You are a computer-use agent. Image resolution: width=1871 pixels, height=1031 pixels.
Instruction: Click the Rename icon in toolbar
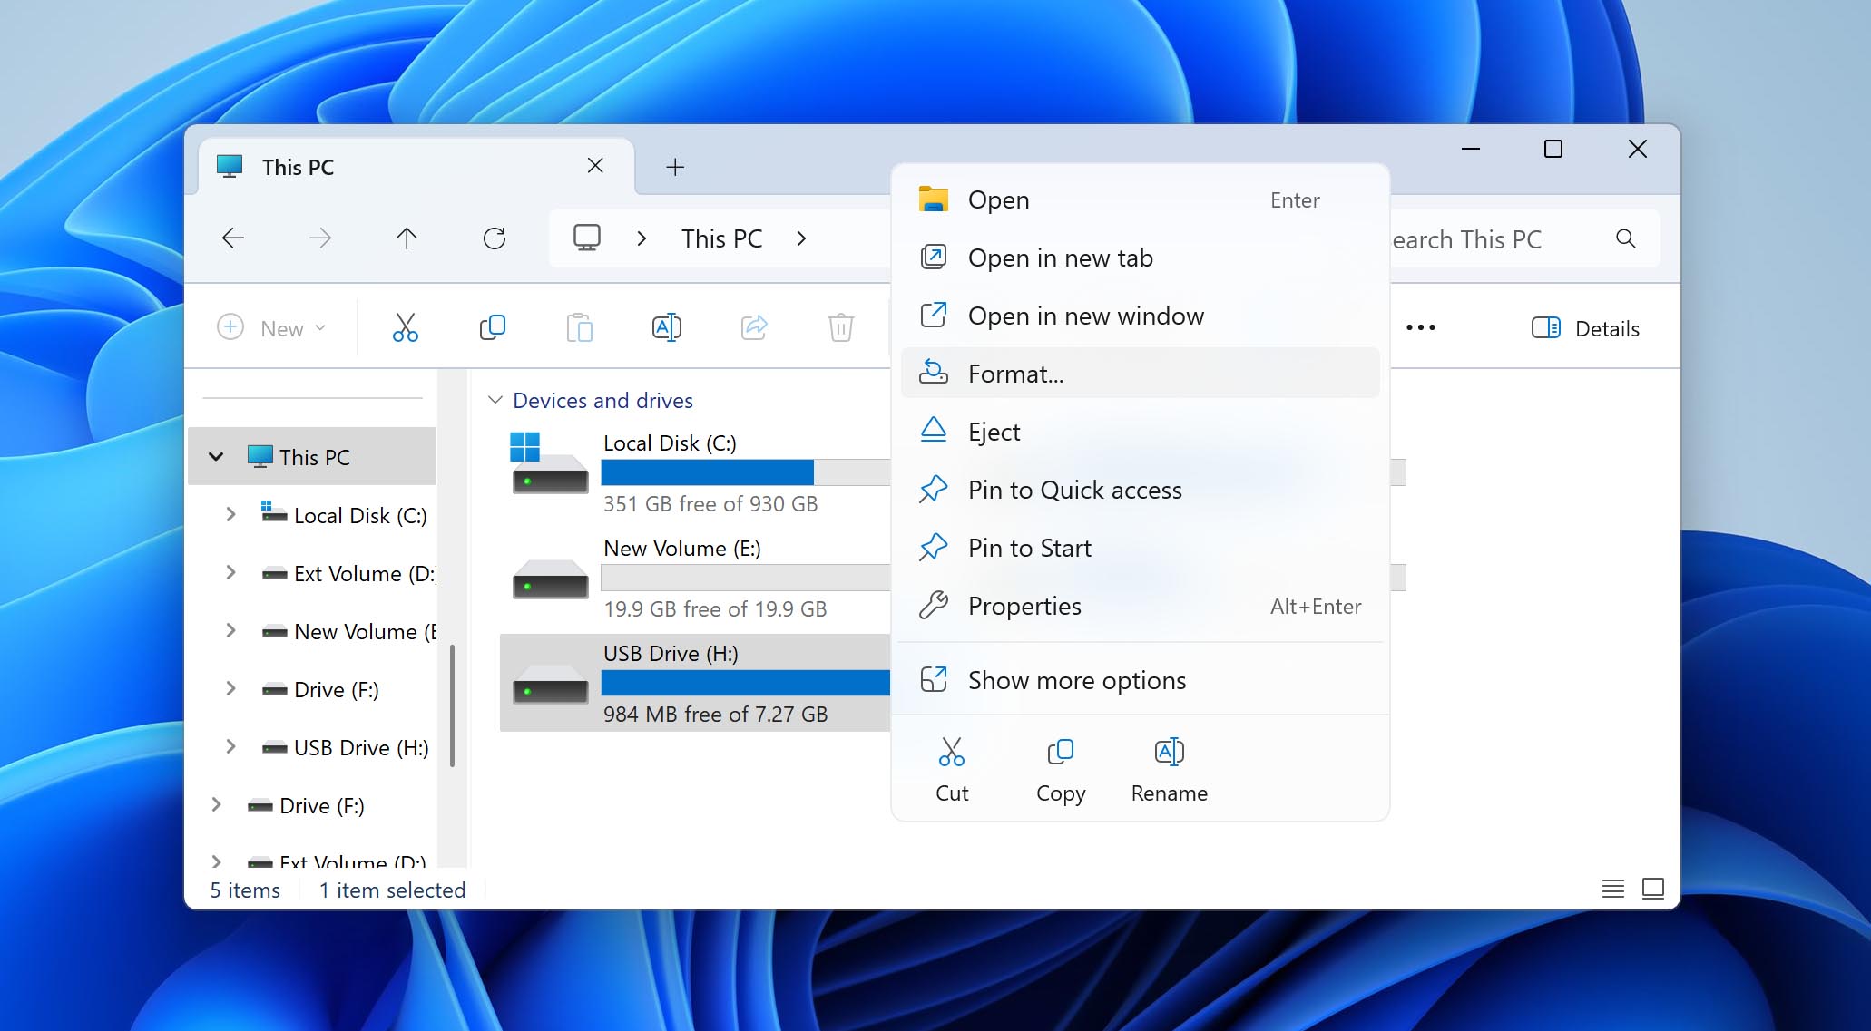click(x=666, y=327)
